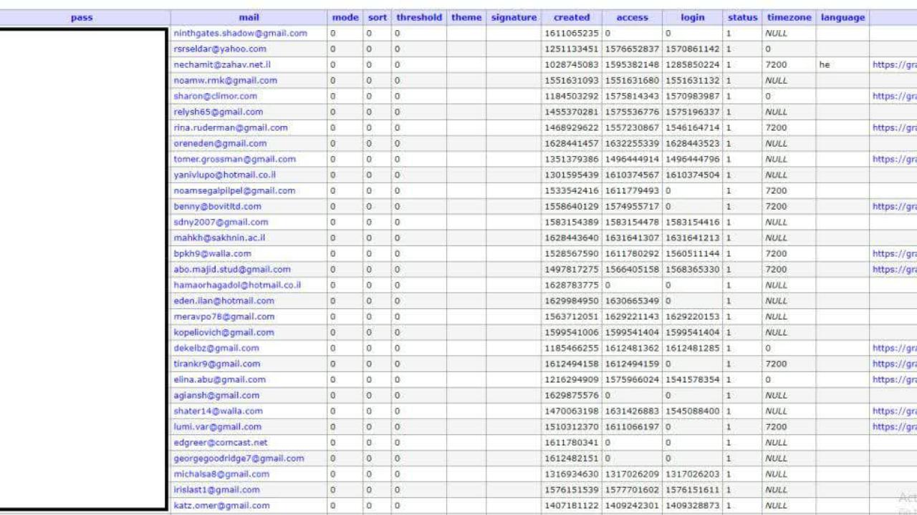Click the login value 1575196337
The width and height of the screenshot is (917, 515).
(692, 112)
